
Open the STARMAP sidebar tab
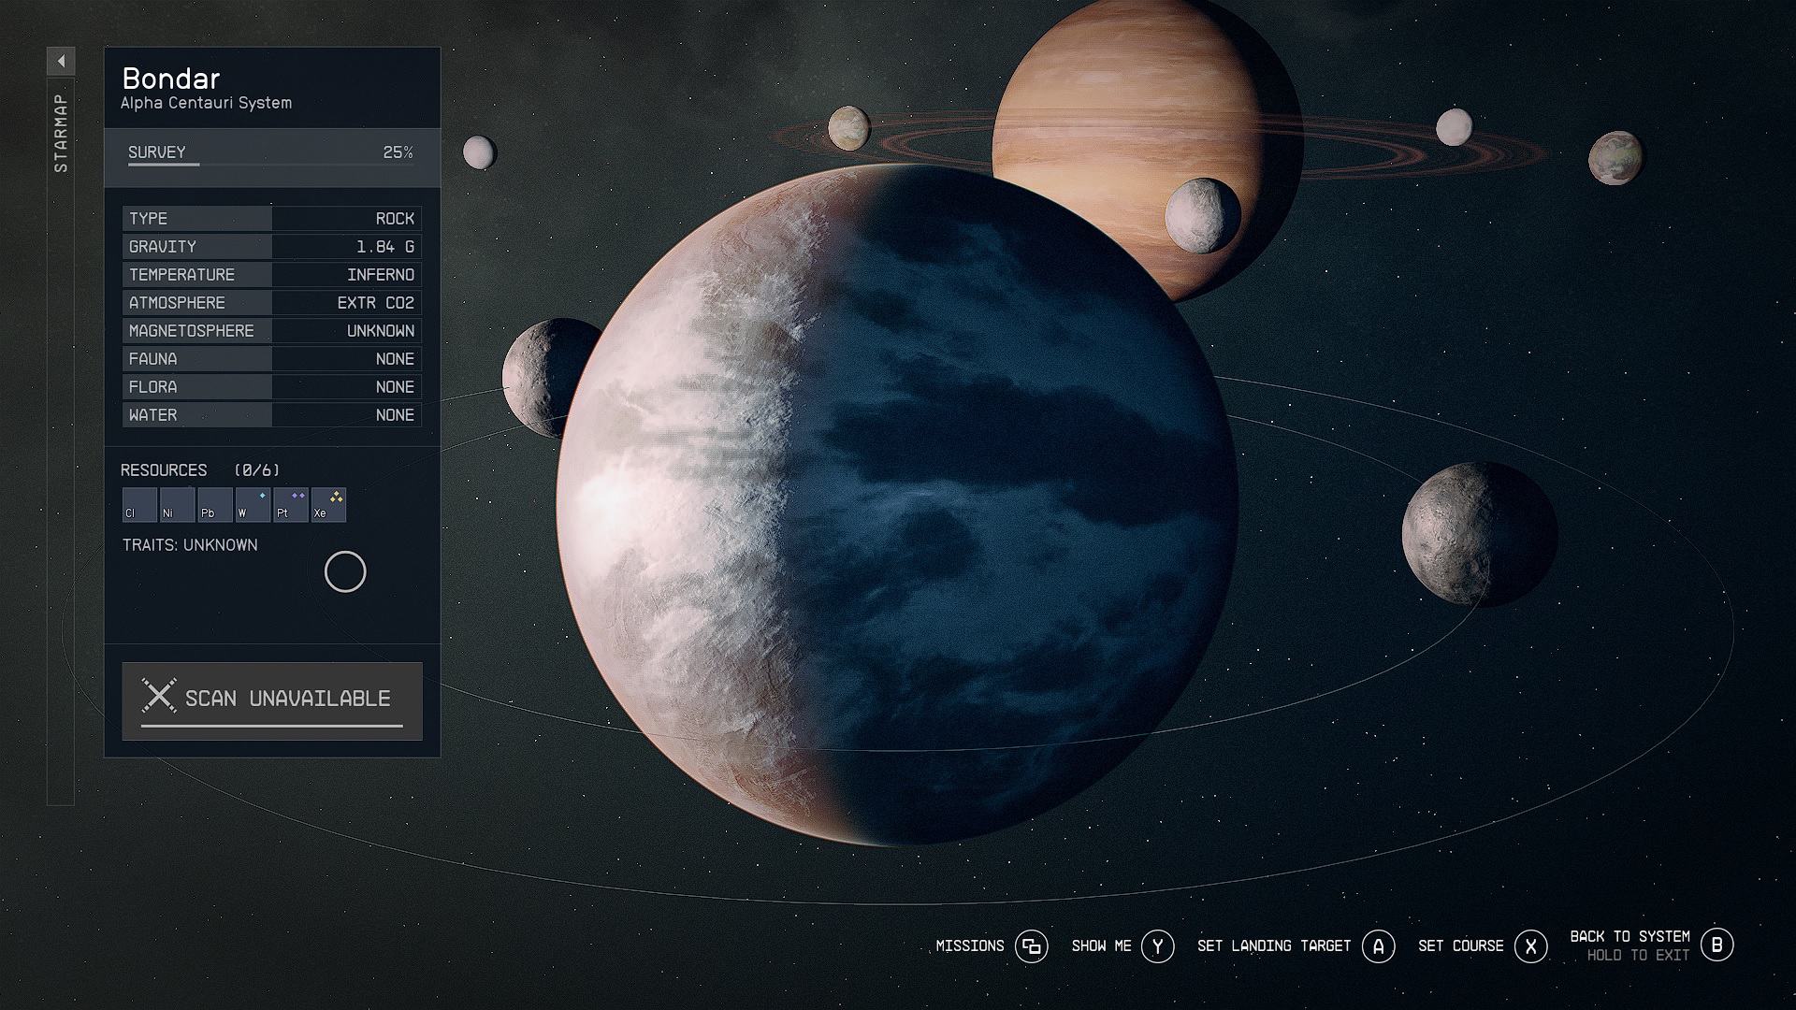[60, 131]
